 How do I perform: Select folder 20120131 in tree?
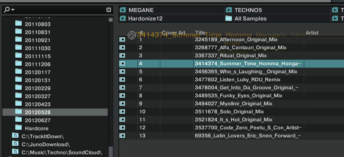(37, 80)
